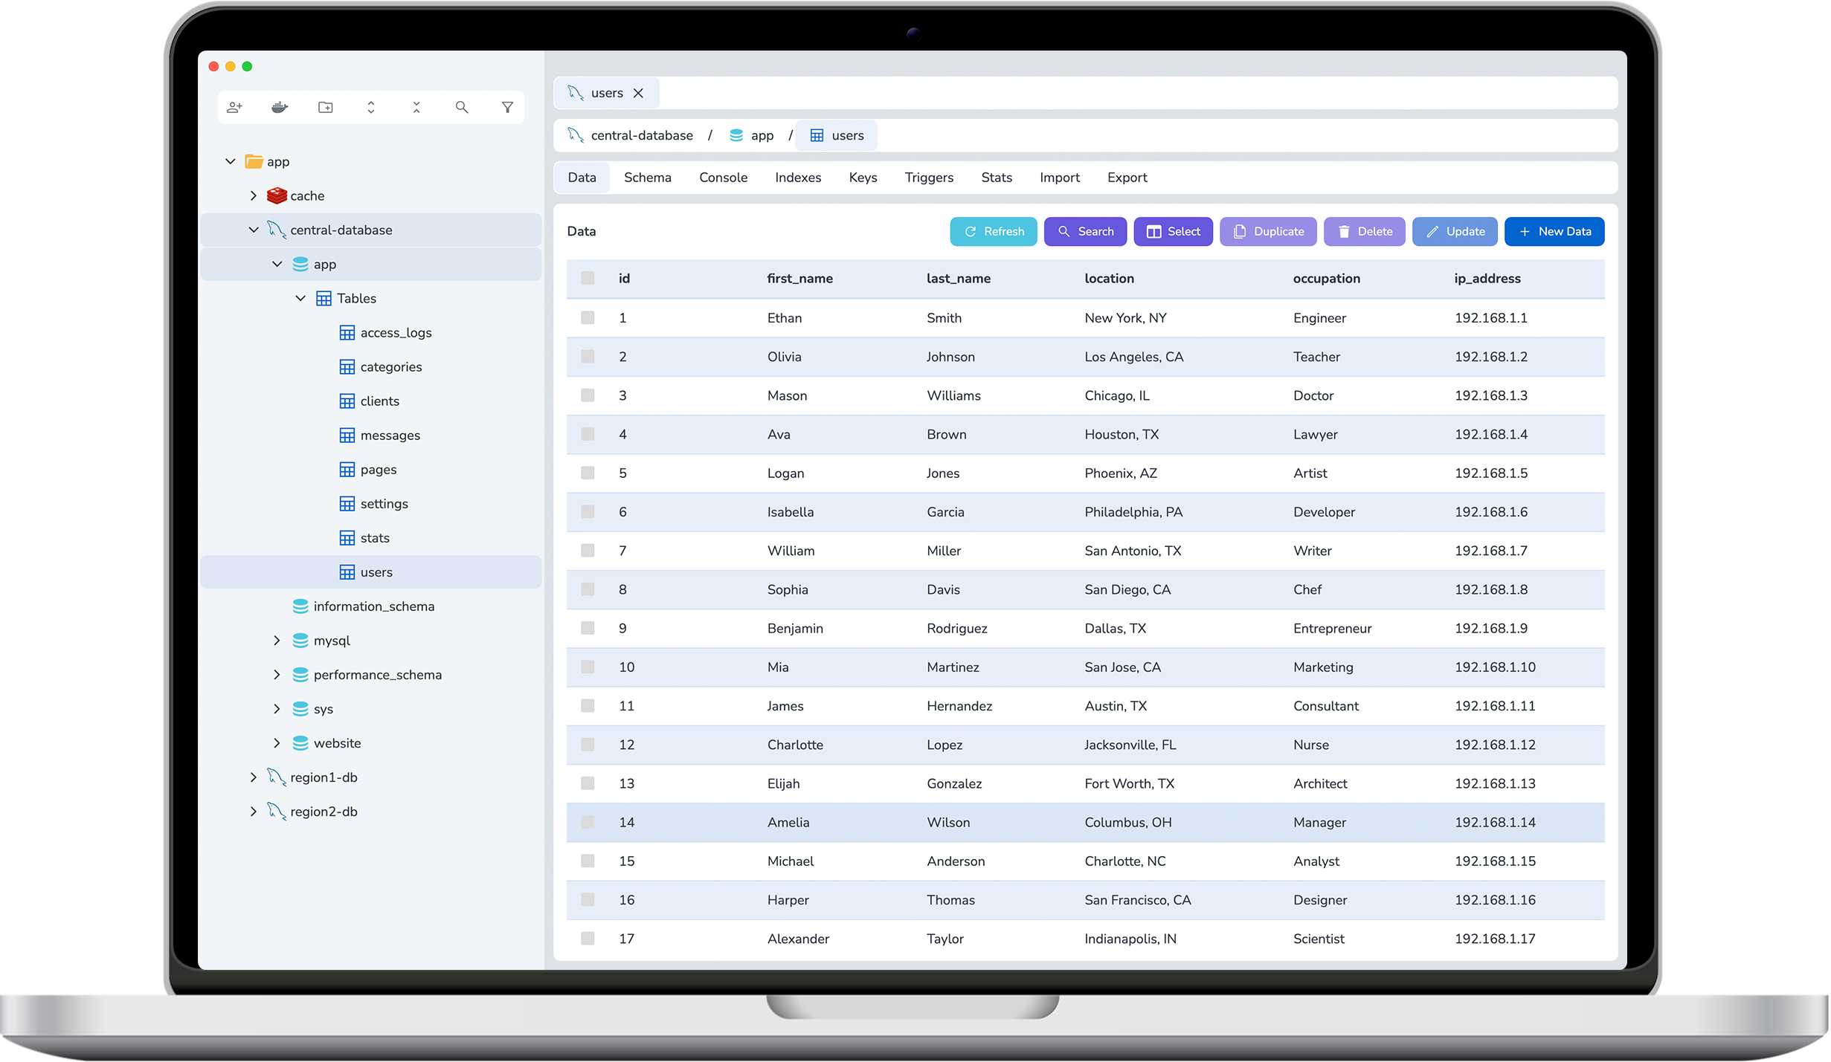This screenshot has width=1831, height=1062.
Task: Click the Export tab
Action: click(x=1127, y=177)
